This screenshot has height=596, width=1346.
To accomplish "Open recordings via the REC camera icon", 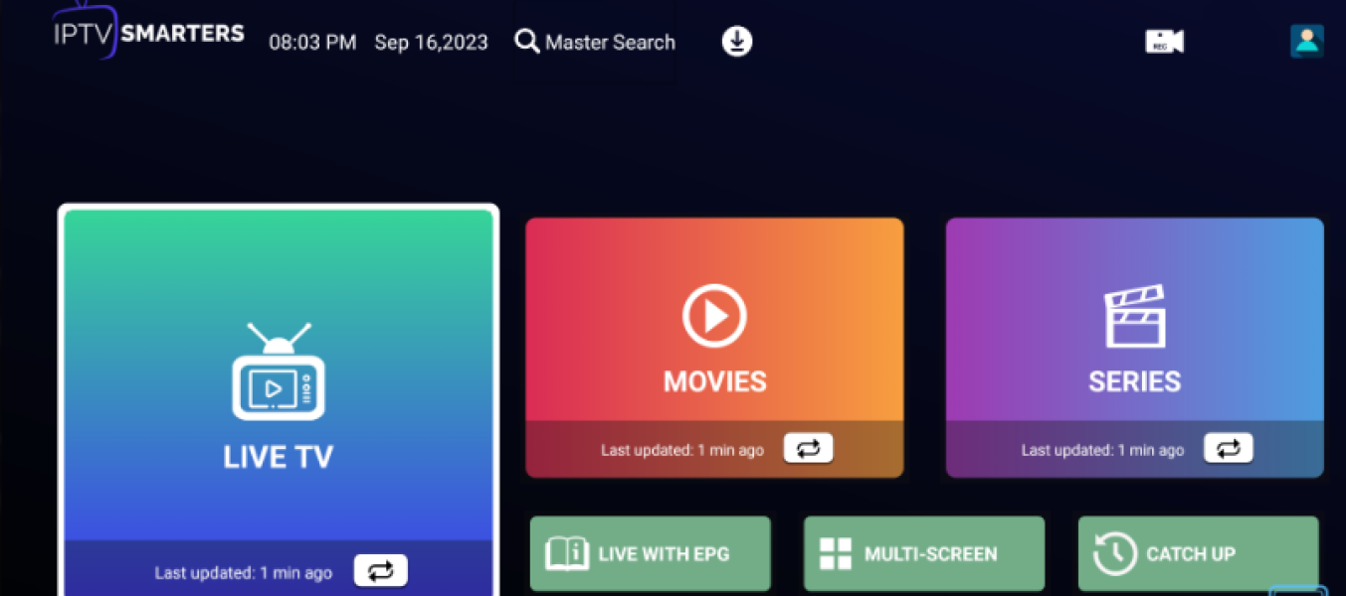I will point(1164,42).
